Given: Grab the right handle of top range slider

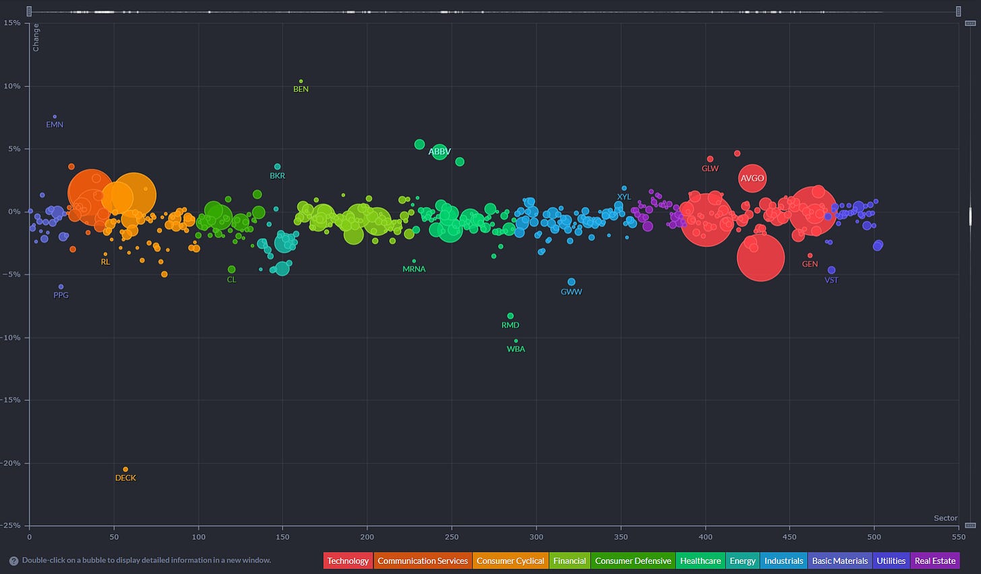Looking at the screenshot, I should [959, 11].
